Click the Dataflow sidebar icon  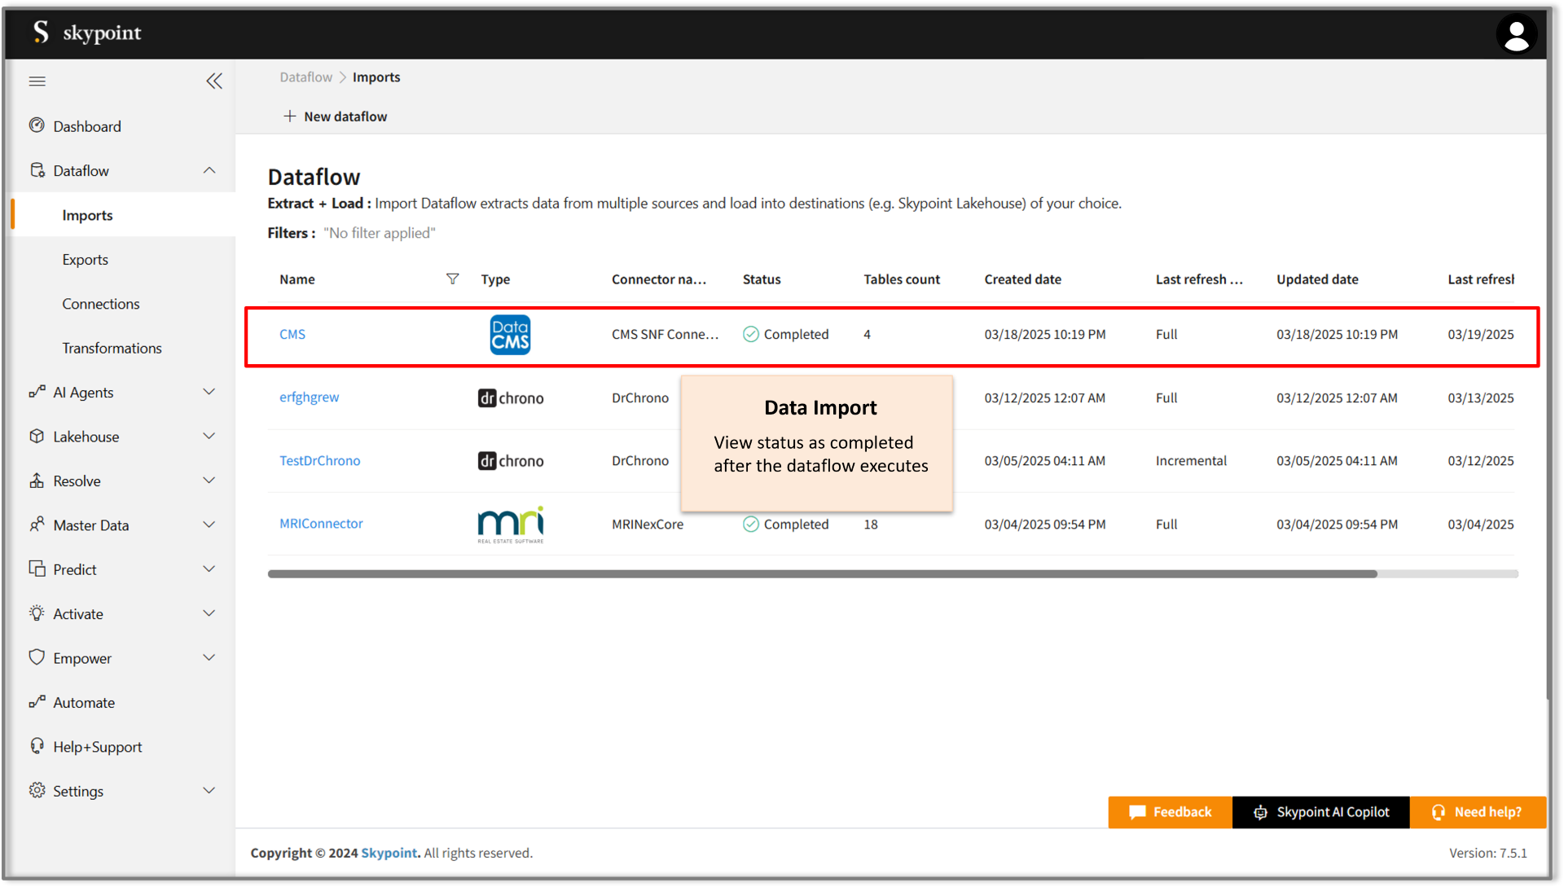click(37, 170)
